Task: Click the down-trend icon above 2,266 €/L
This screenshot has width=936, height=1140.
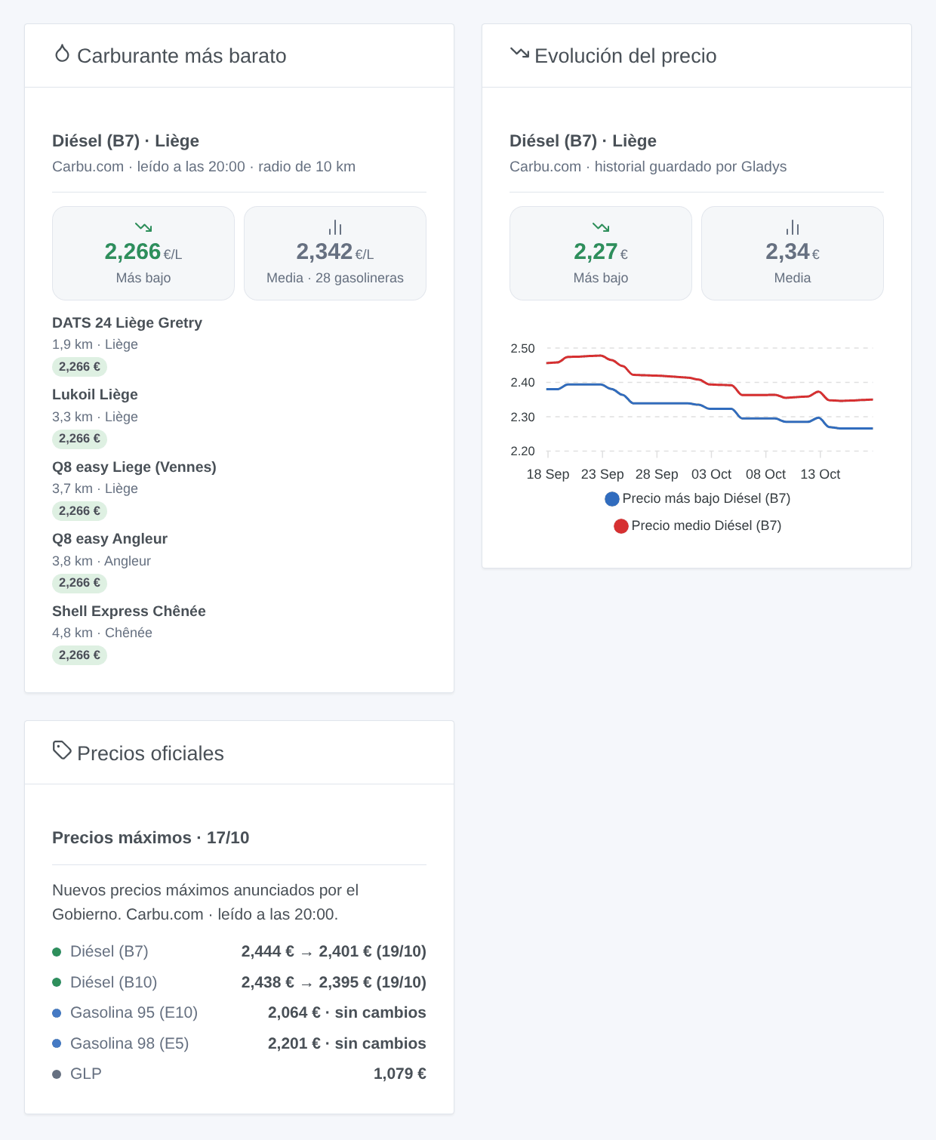Action: (x=143, y=227)
